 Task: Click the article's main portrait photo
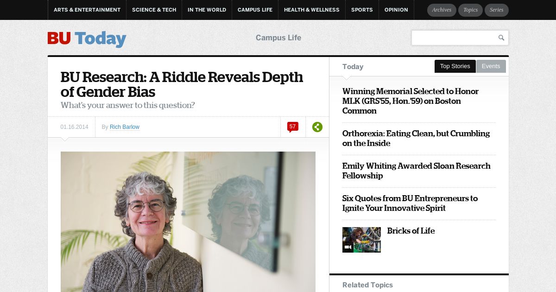[188, 222]
